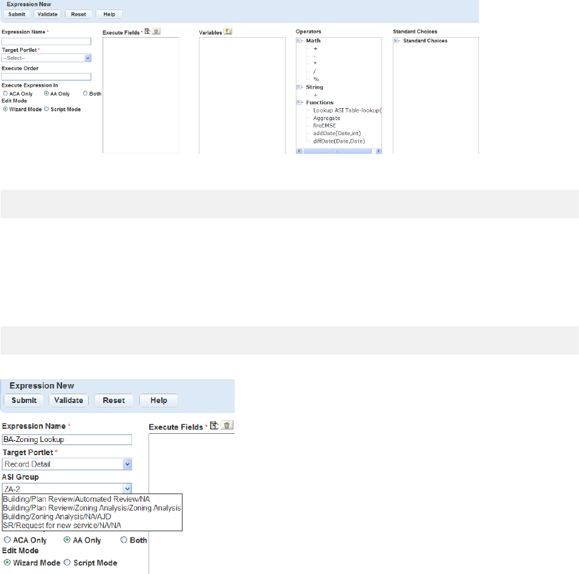Select the plus operator under Math
Image resolution: width=579 pixels, height=574 pixels.
click(315, 48)
